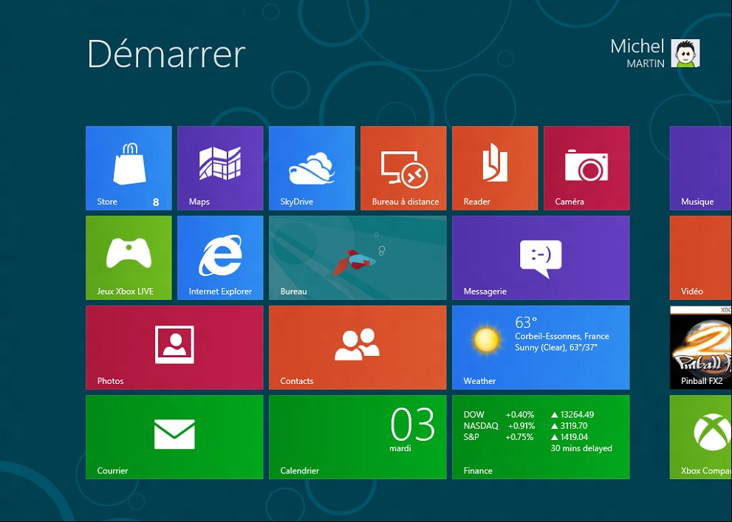Launch the Maps app tile

click(220, 168)
